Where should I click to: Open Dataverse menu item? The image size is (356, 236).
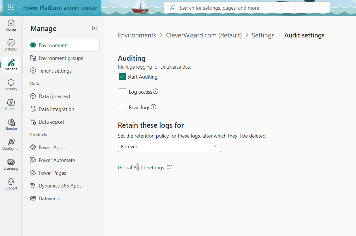coord(63,198)
